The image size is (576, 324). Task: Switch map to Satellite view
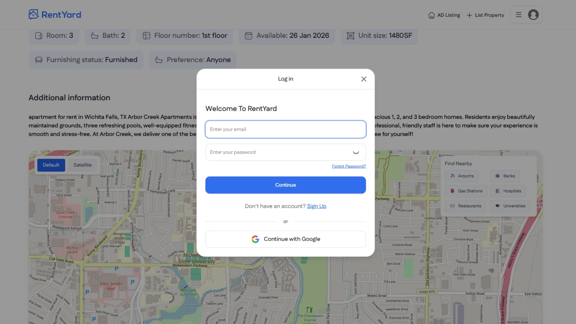click(82, 165)
